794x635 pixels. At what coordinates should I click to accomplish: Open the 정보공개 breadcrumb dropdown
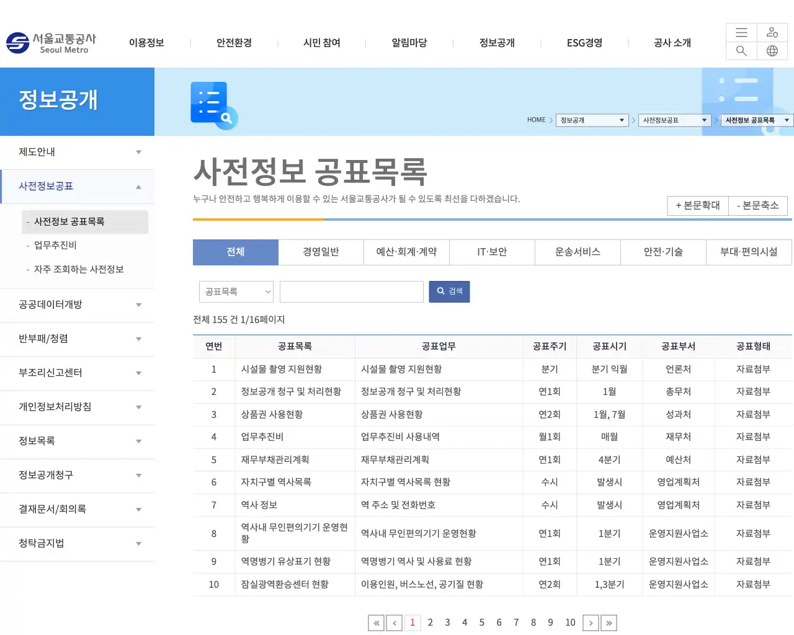click(x=592, y=120)
